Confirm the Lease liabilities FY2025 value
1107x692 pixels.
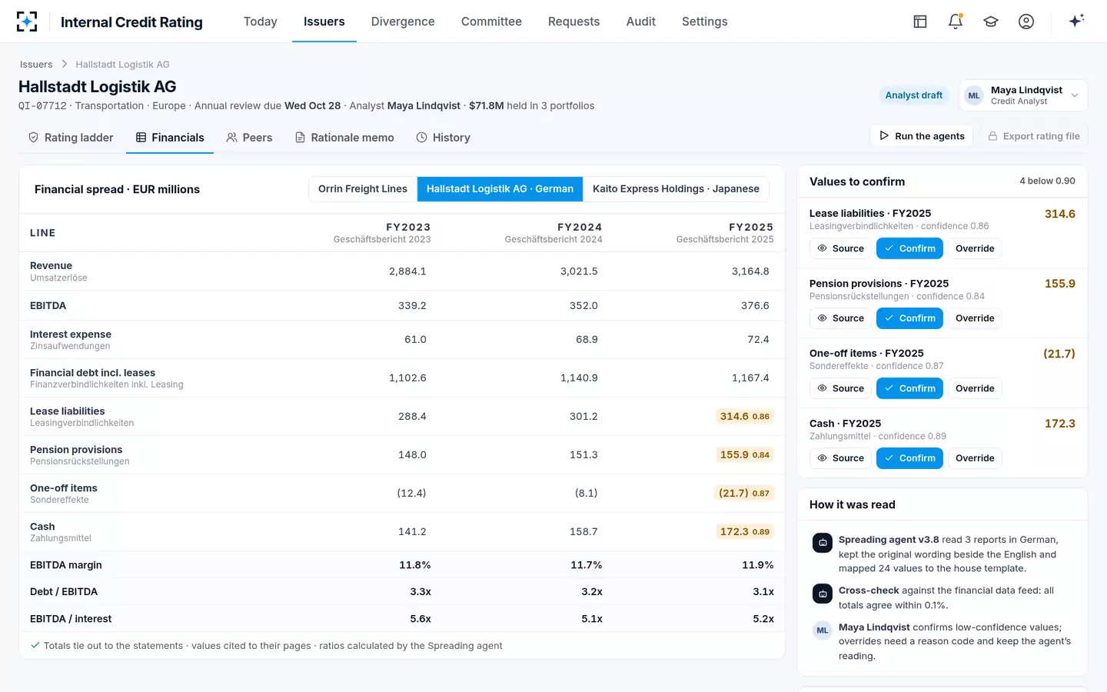(909, 248)
